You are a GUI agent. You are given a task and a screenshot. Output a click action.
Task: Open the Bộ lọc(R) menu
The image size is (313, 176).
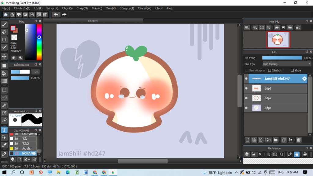point(52,8)
